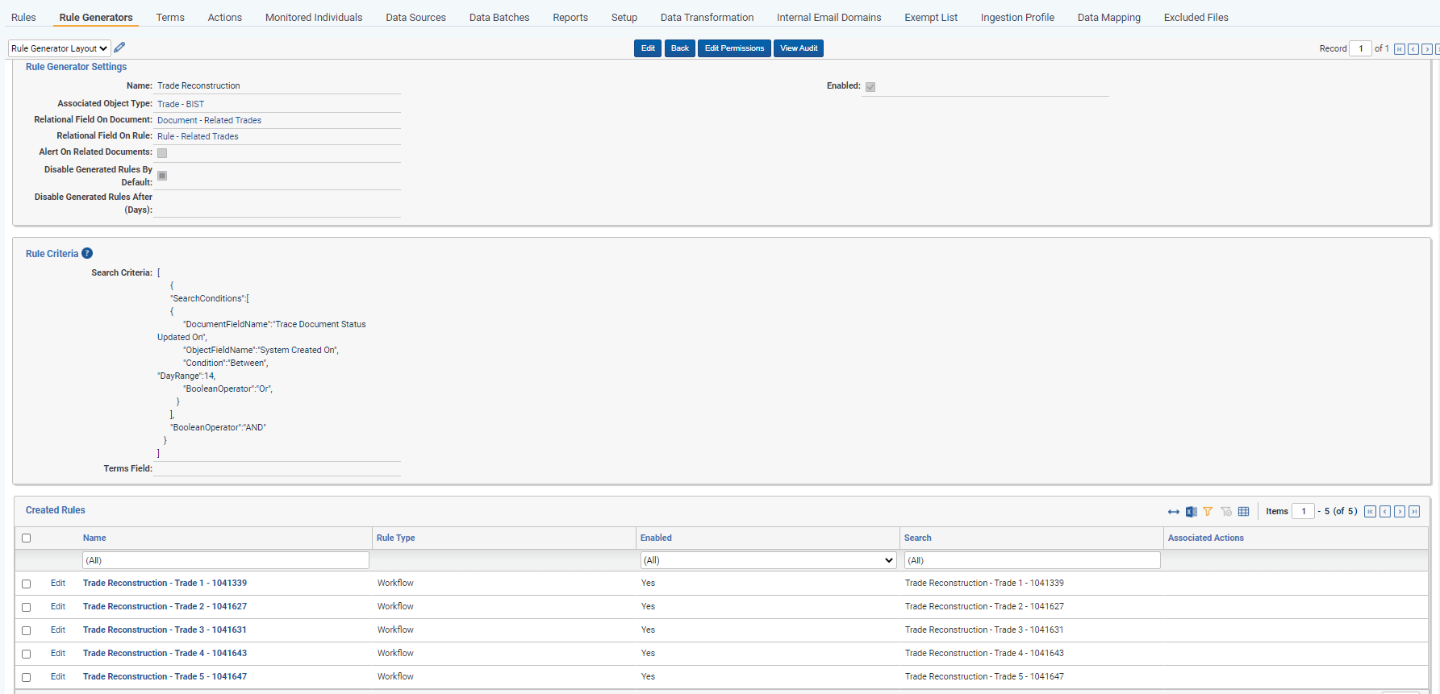Go to the previous page of Created Rules items
Image resolution: width=1440 pixels, height=694 pixels.
coord(1385,512)
